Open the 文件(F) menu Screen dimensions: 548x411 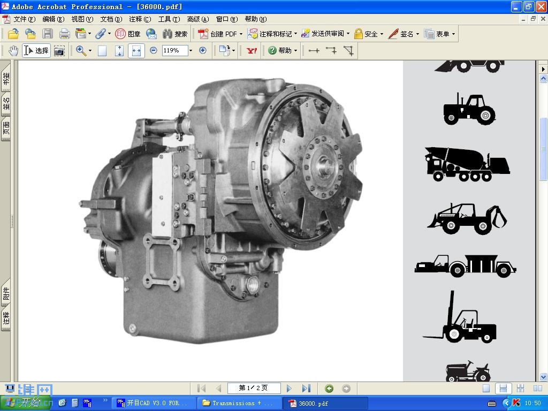pos(25,19)
